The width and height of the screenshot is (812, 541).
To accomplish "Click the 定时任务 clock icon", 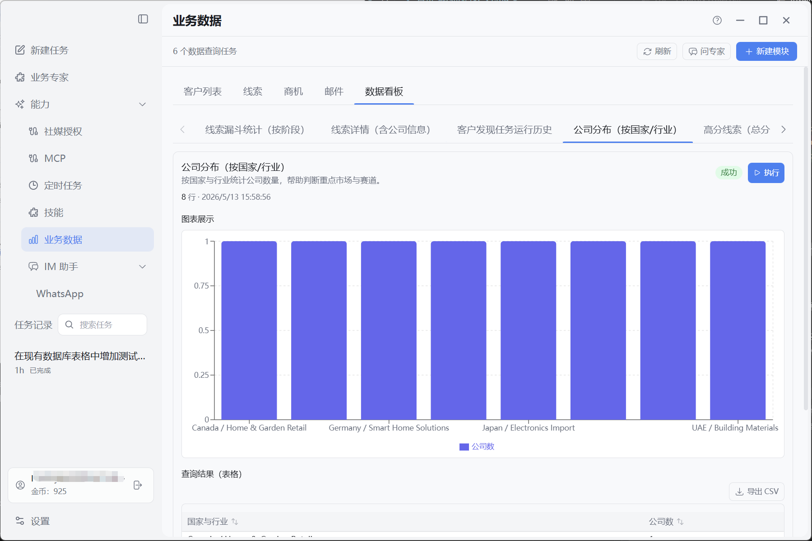I will point(33,185).
